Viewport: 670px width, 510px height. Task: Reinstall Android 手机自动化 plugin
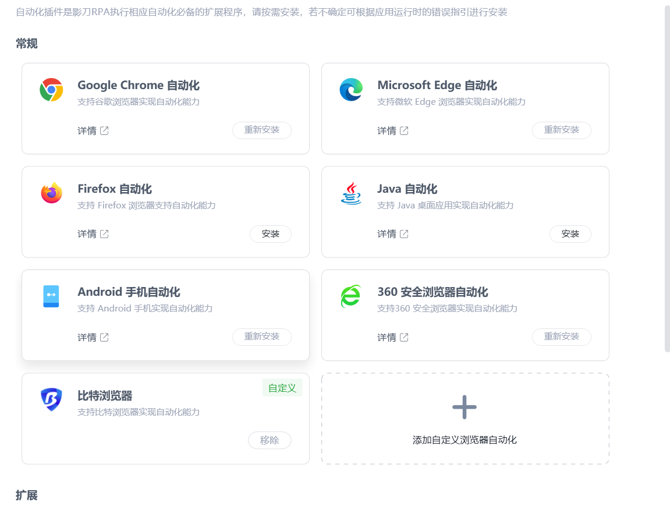pos(262,337)
